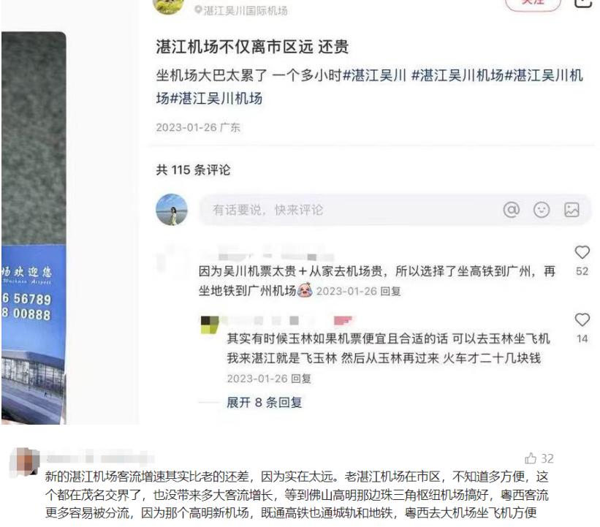Open the airport photo on the left
Viewport: 600px width, 527px height.
pos(34,228)
